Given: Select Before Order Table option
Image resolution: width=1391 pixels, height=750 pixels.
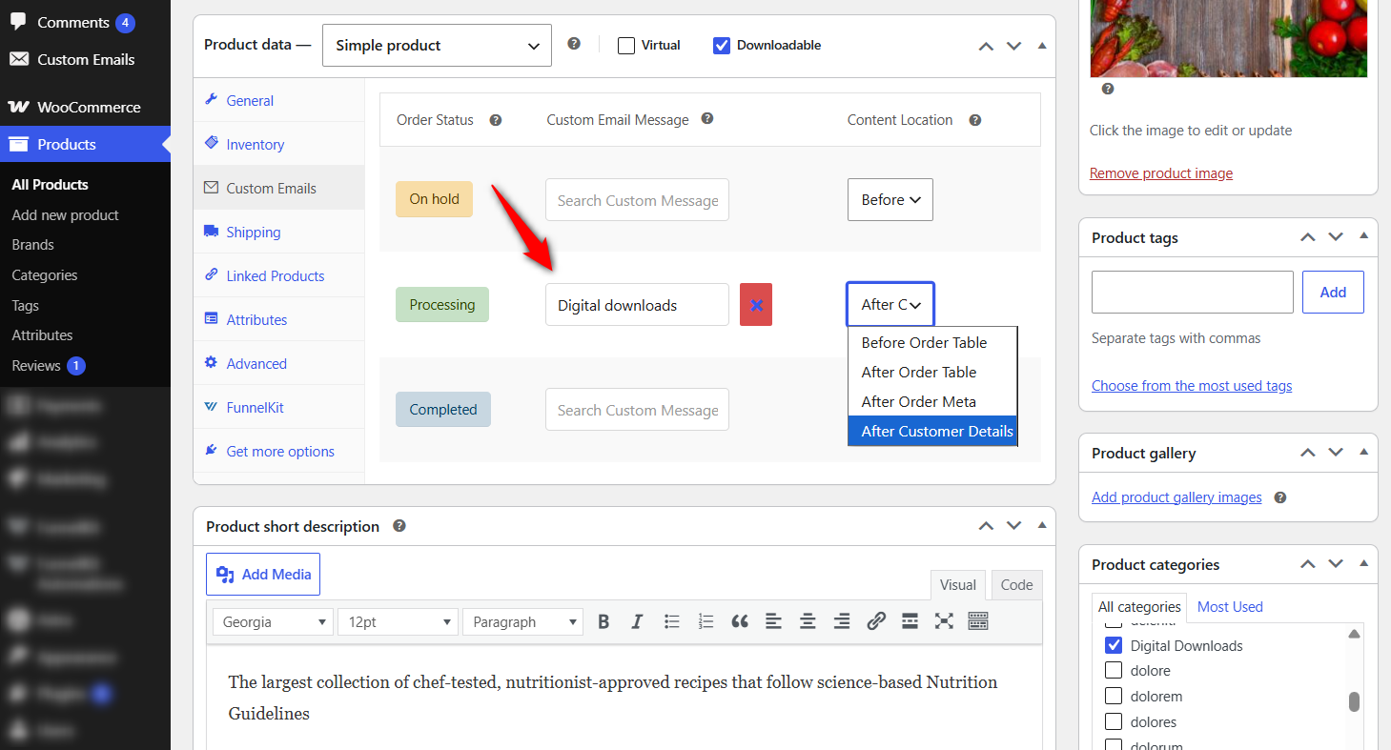Looking at the screenshot, I should (x=932, y=342).
